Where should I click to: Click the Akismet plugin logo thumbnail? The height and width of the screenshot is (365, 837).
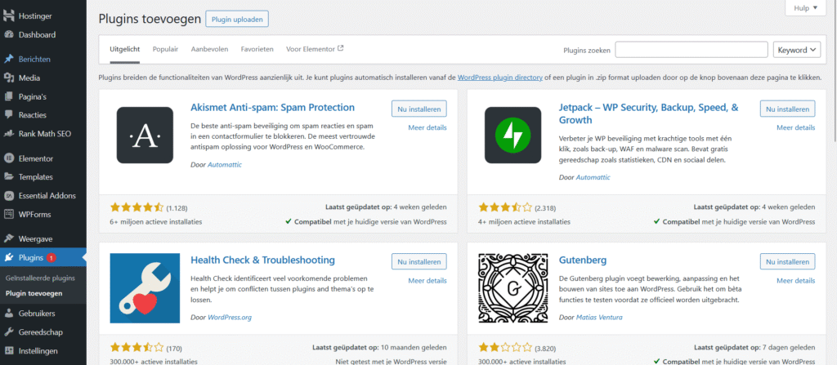pos(145,135)
